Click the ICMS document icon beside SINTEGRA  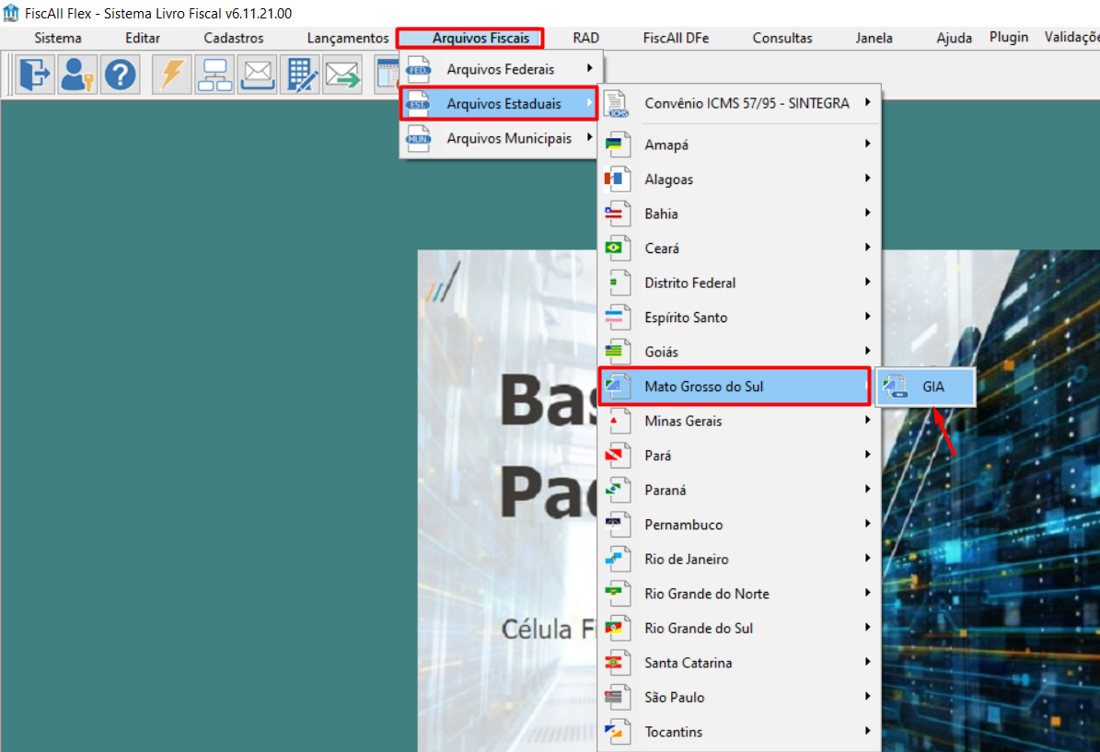618,104
